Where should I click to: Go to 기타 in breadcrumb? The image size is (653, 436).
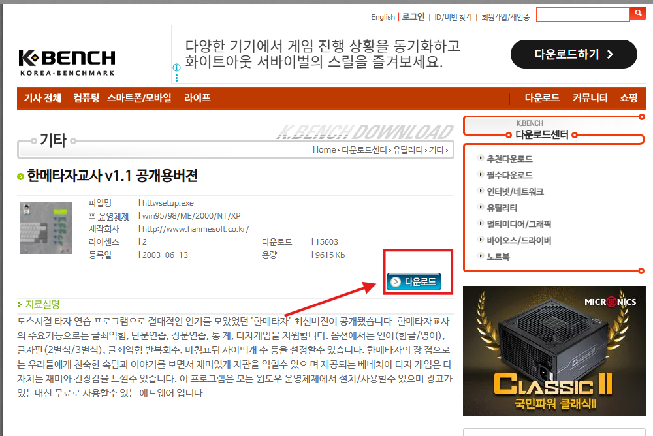pos(436,150)
